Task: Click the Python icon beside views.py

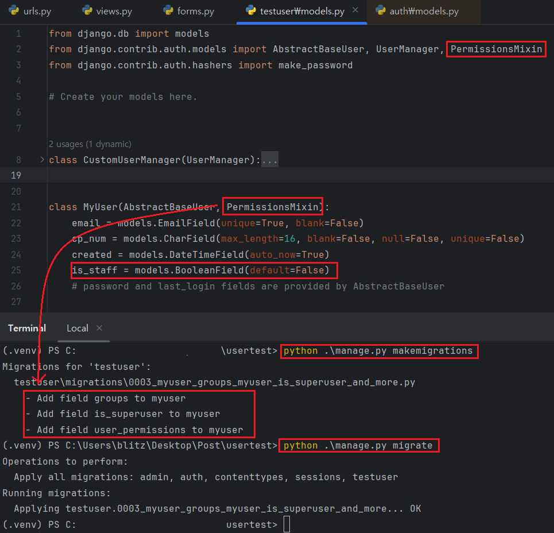Action: point(87,11)
